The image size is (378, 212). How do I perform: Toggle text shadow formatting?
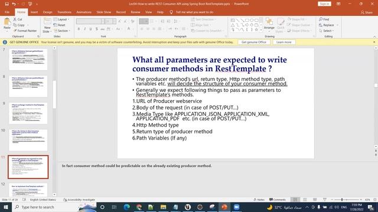97,29
